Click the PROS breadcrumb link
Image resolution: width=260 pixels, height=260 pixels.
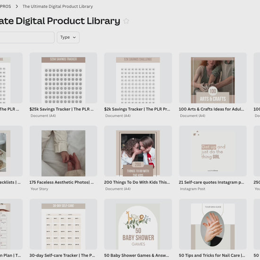(5, 7)
